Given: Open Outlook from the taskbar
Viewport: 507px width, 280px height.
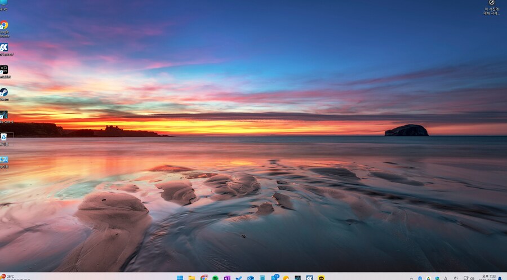Looking at the screenshot, I should (x=251, y=278).
